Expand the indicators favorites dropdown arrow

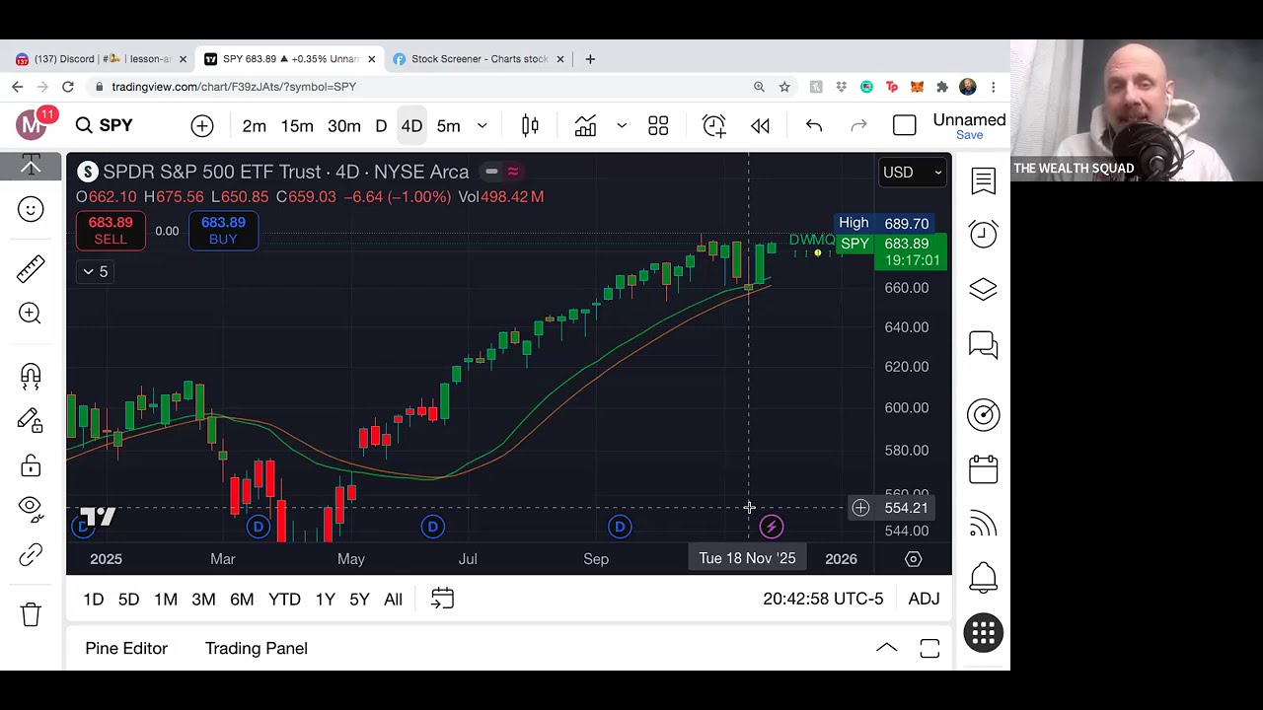click(622, 126)
